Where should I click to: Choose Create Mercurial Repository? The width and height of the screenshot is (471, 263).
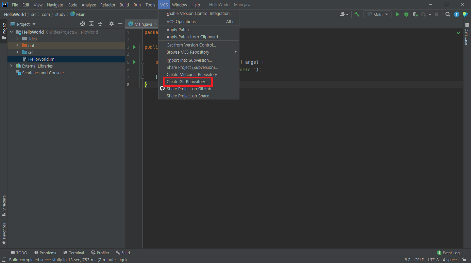[199, 75]
